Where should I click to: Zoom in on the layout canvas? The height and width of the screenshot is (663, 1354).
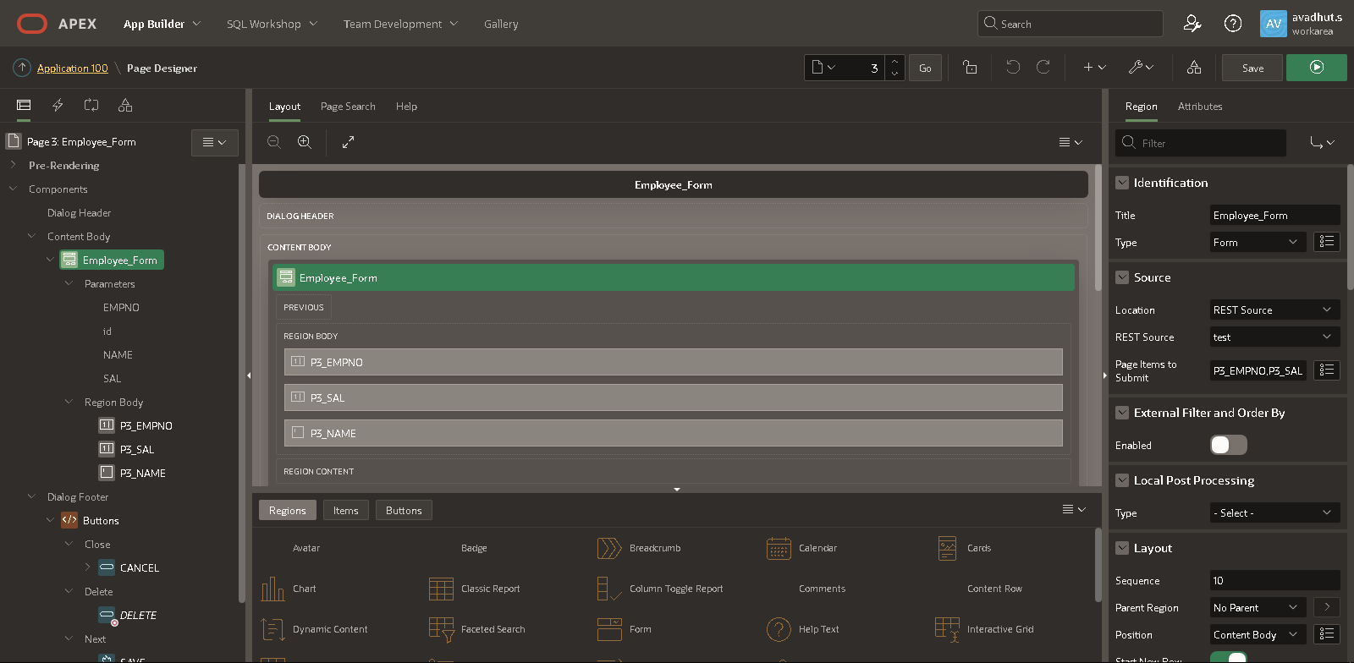click(x=305, y=142)
